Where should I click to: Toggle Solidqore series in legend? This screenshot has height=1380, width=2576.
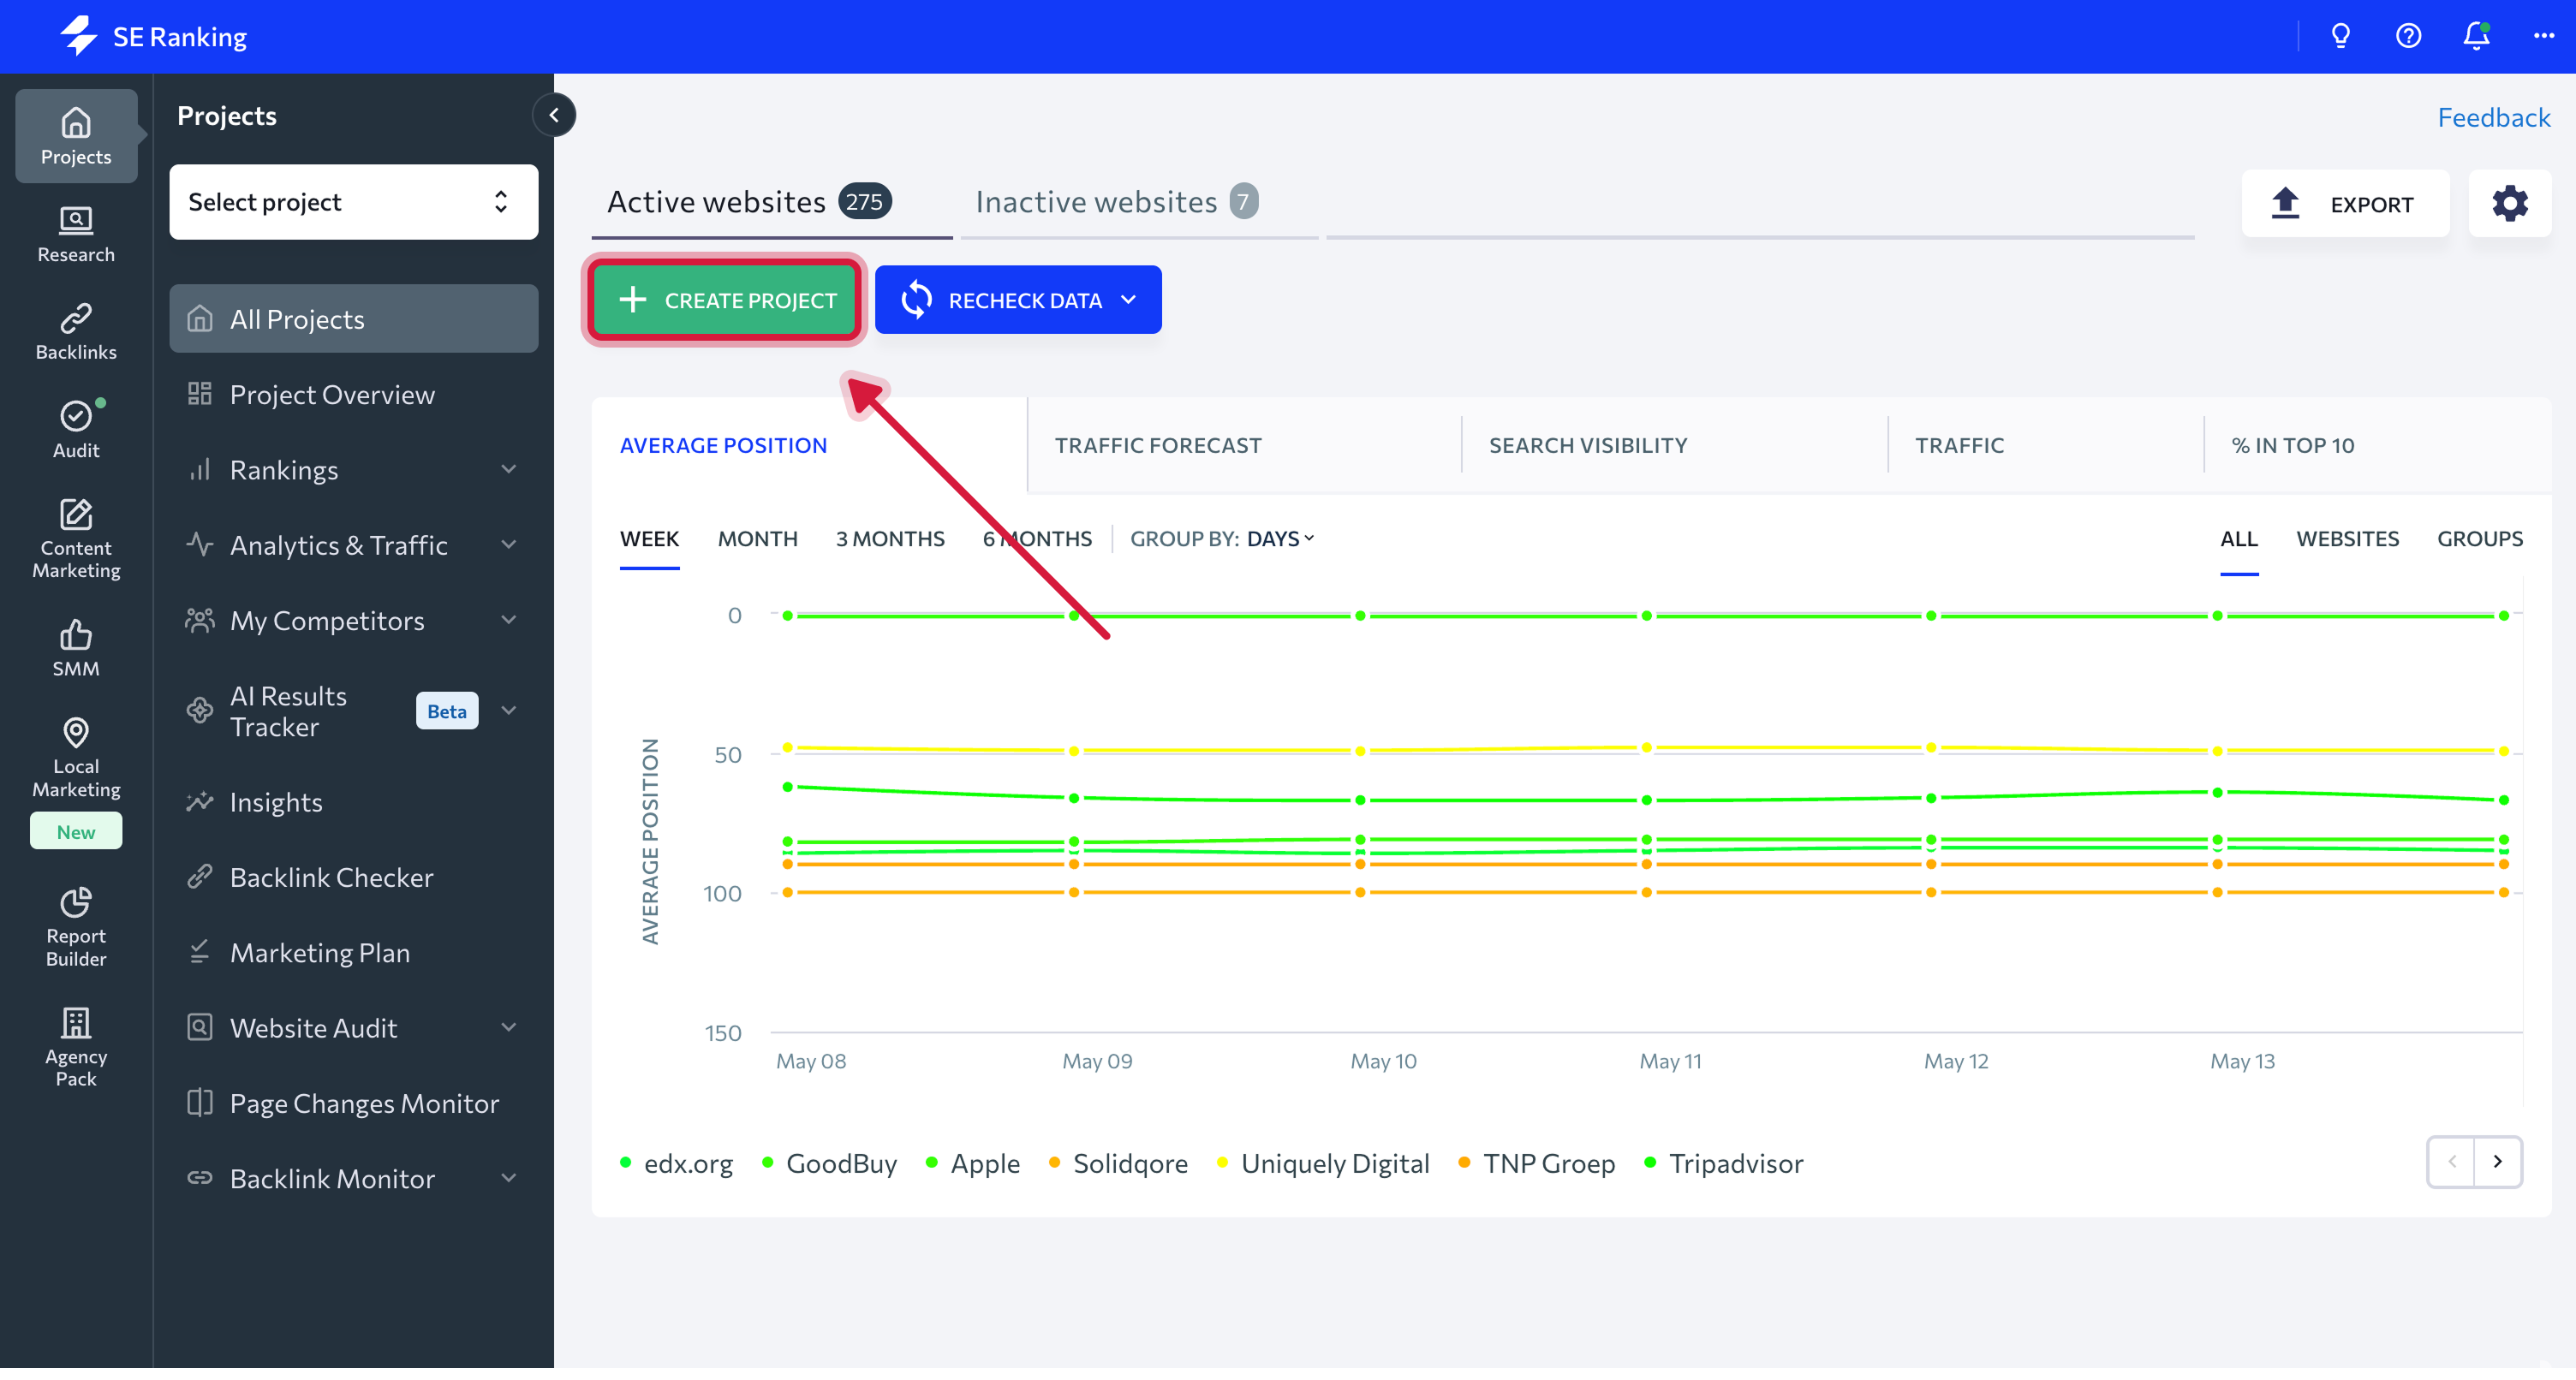1118,1163
